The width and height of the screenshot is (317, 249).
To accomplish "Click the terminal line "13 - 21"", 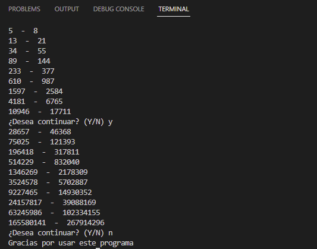I will point(27,41).
